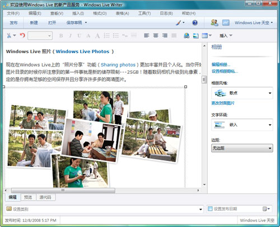Expand the 保存草稿 dropdown arrow
280x227 pixels.
(86, 22)
